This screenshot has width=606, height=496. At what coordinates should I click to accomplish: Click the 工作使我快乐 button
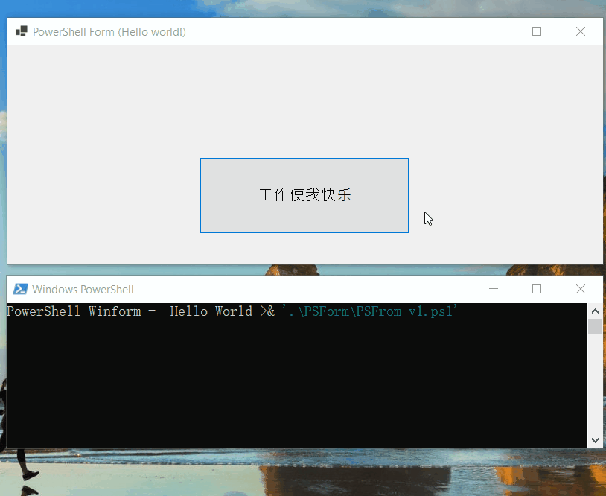[x=304, y=195]
